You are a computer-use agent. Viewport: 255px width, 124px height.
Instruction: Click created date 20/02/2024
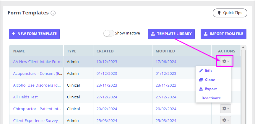tap(107, 109)
